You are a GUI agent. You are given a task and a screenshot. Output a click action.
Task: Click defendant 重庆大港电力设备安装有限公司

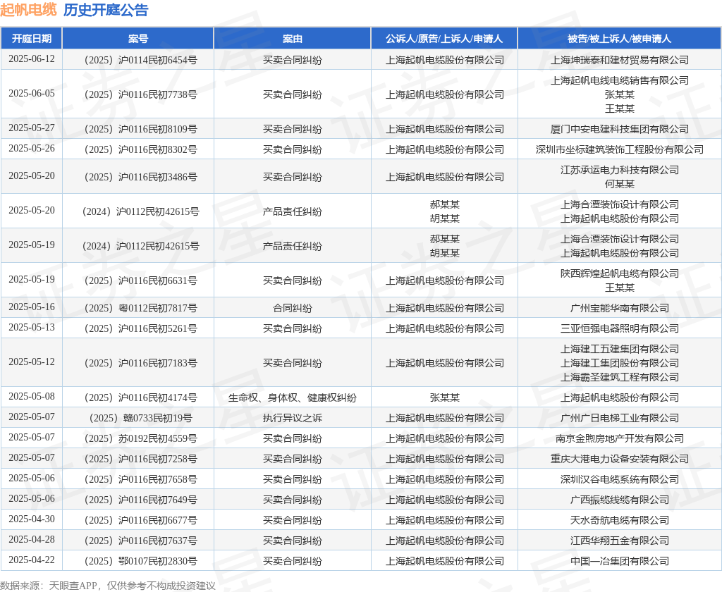pyautogui.click(x=619, y=459)
